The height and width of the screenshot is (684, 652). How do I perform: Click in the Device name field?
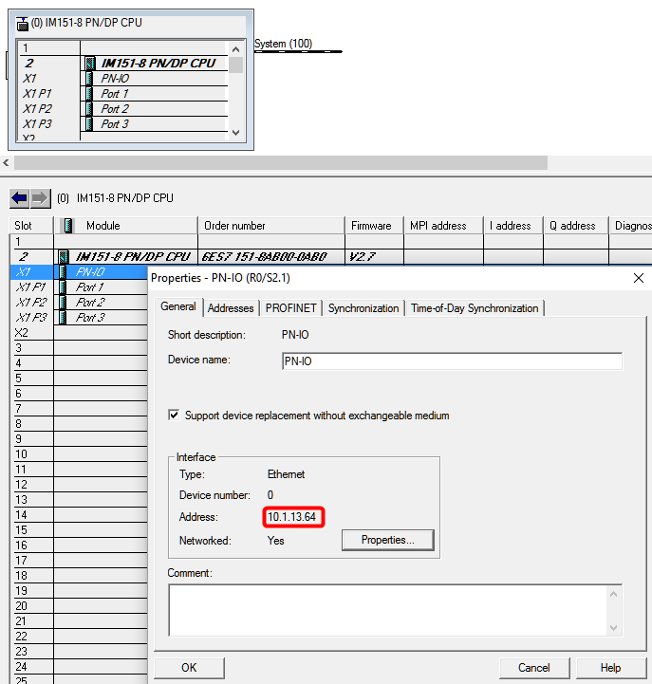pos(452,361)
